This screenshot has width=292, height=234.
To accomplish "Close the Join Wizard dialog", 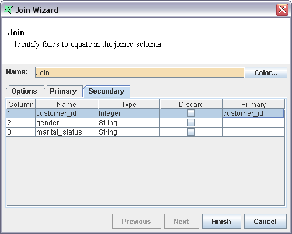I will [282, 9].
